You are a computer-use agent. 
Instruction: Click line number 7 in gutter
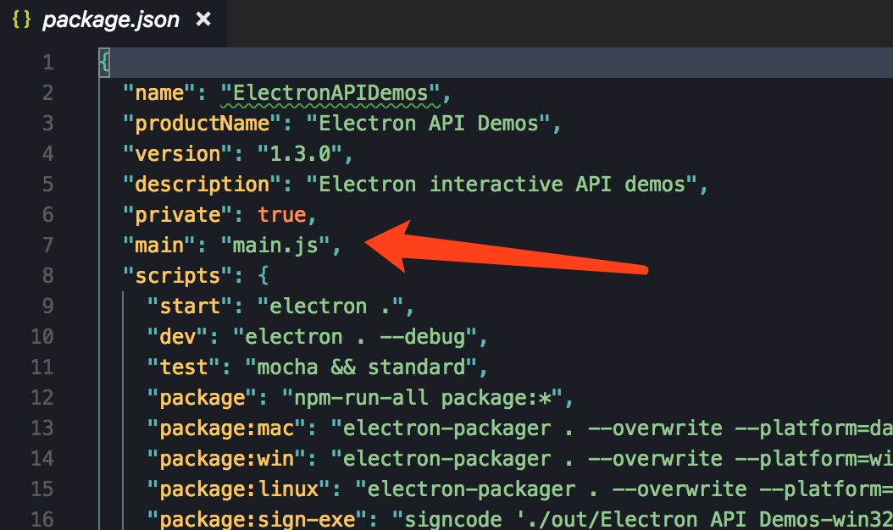pos(47,246)
